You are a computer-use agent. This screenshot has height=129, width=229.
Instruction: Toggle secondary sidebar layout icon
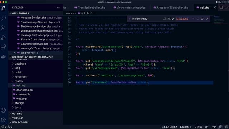[223, 2]
